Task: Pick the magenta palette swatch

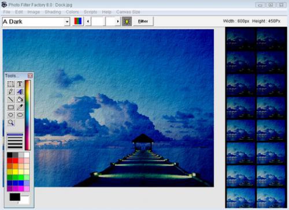Action: tap(21, 188)
